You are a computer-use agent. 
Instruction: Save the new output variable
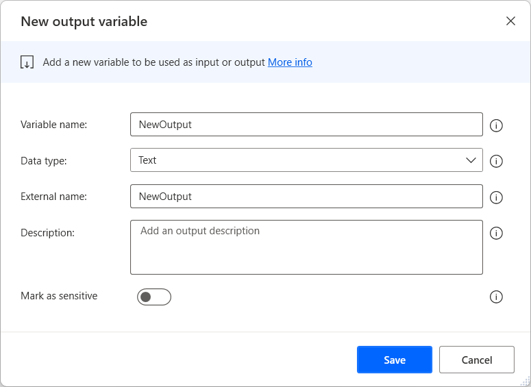click(394, 360)
